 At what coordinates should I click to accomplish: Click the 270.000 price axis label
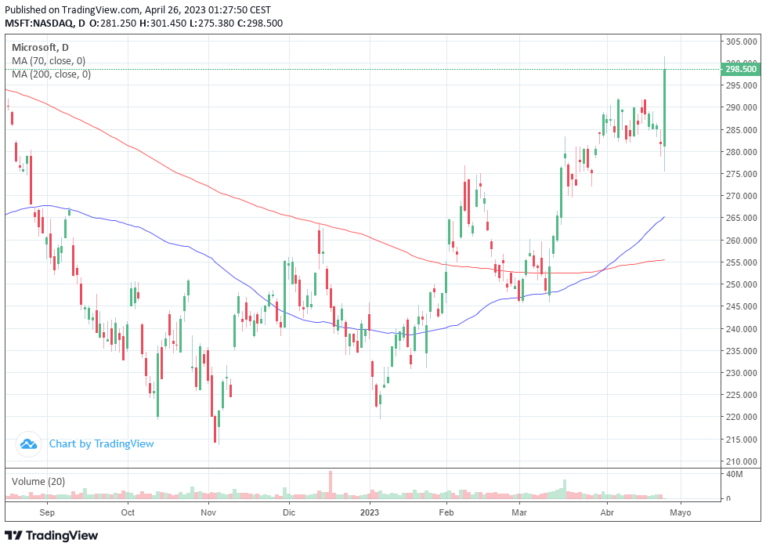(741, 196)
